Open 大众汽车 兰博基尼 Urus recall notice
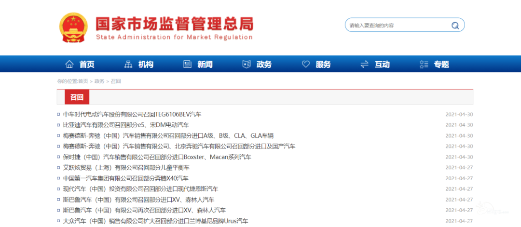The width and height of the screenshot is (521, 227). click(x=155, y=221)
